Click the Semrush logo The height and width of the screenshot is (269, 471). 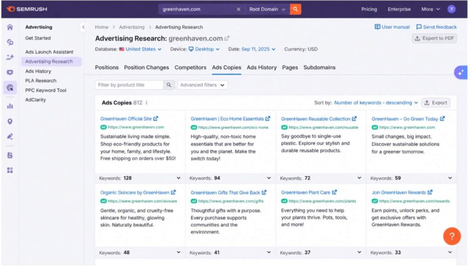tap(27, 9)
